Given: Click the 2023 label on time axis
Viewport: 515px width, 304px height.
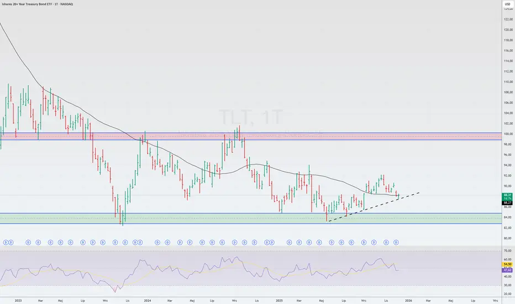Looking at the screenshot, I should click(18, 300).
